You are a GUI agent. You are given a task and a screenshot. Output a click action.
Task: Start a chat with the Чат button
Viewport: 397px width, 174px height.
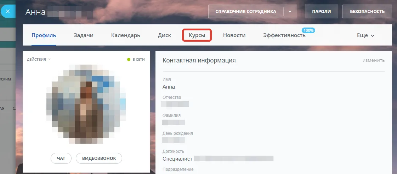[x=61, y=158]
